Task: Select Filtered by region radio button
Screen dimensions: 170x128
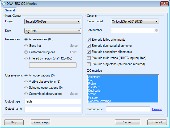Action: coord(26,58)
